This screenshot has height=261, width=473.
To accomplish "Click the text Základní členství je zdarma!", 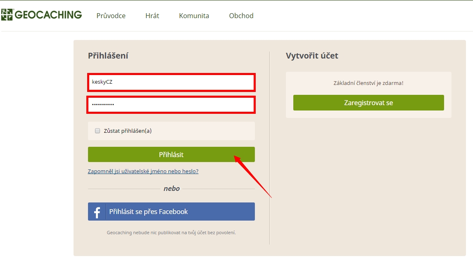I will tap(368, 83).
